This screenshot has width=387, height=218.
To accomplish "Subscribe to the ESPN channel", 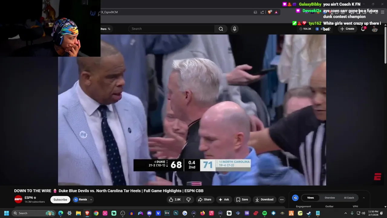I will pyautogui.click(x=60, y=200).
